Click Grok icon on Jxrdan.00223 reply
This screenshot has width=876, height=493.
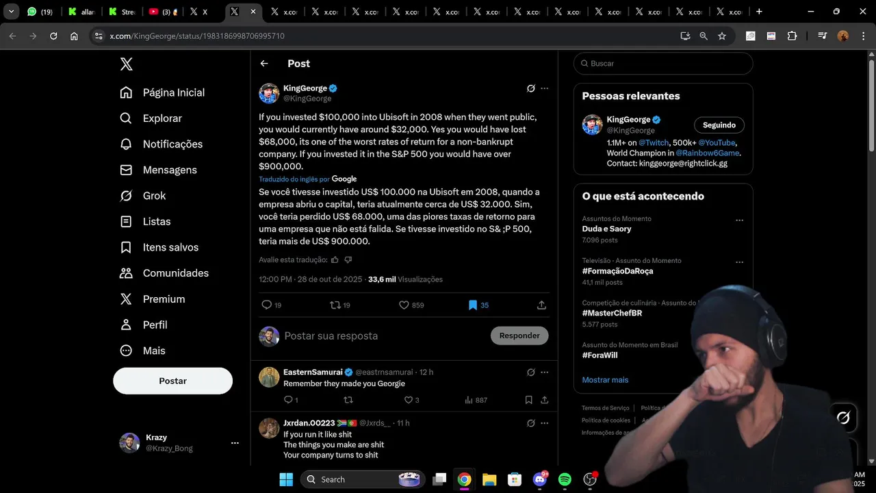(x=530, y=423)
